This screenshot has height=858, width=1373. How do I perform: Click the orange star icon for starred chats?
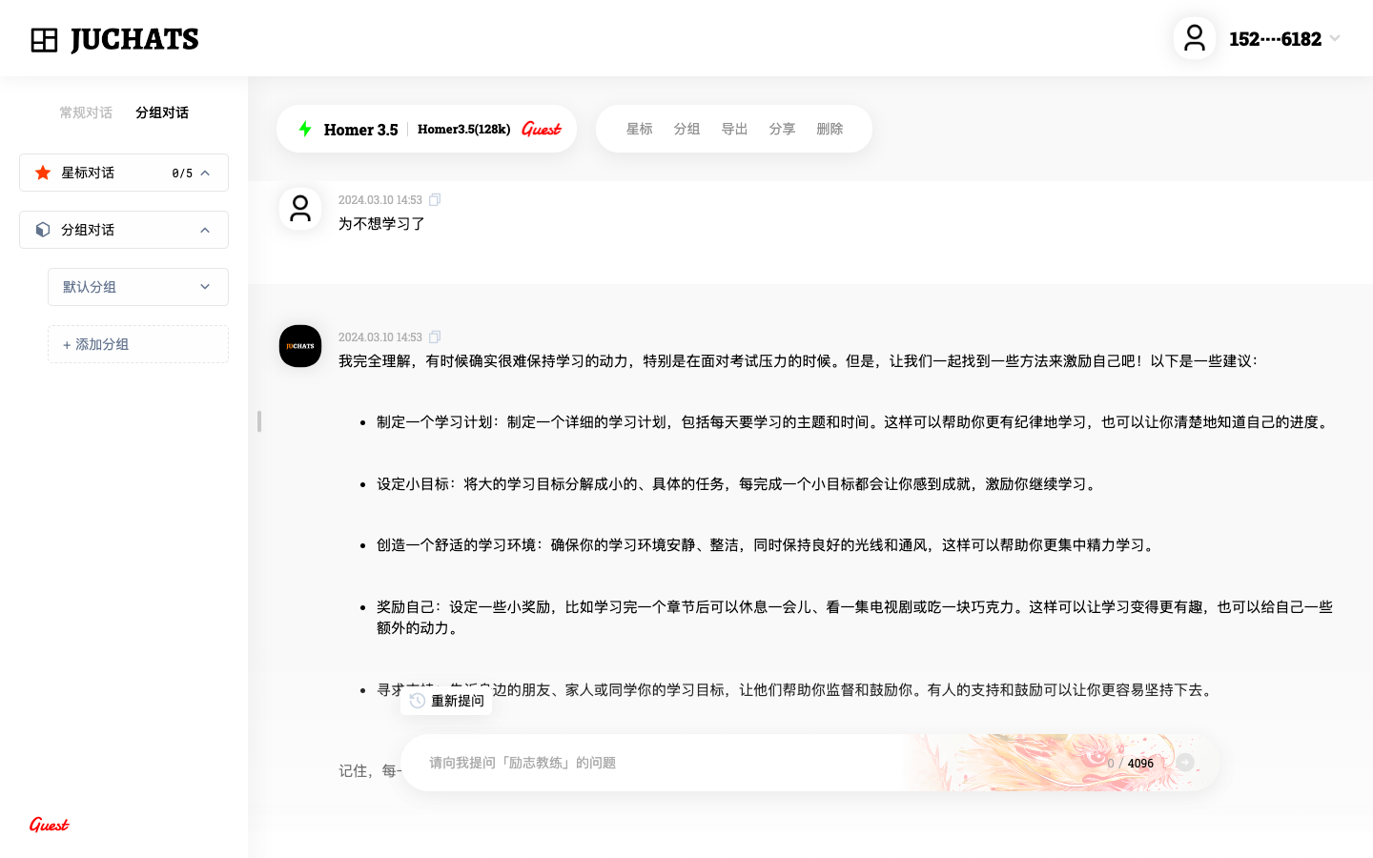click(43, 173)
